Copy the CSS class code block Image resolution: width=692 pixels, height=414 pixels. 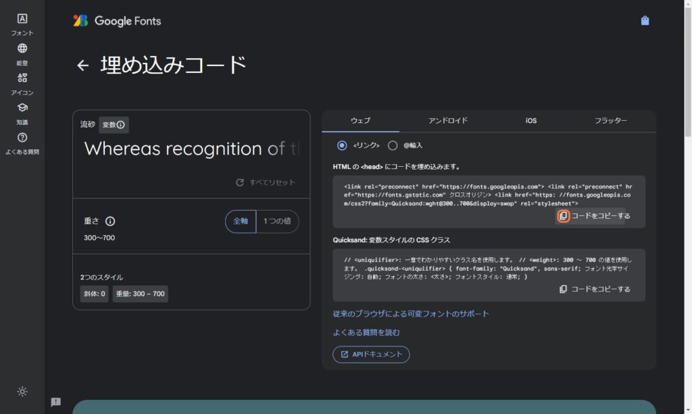coord(595,289)
